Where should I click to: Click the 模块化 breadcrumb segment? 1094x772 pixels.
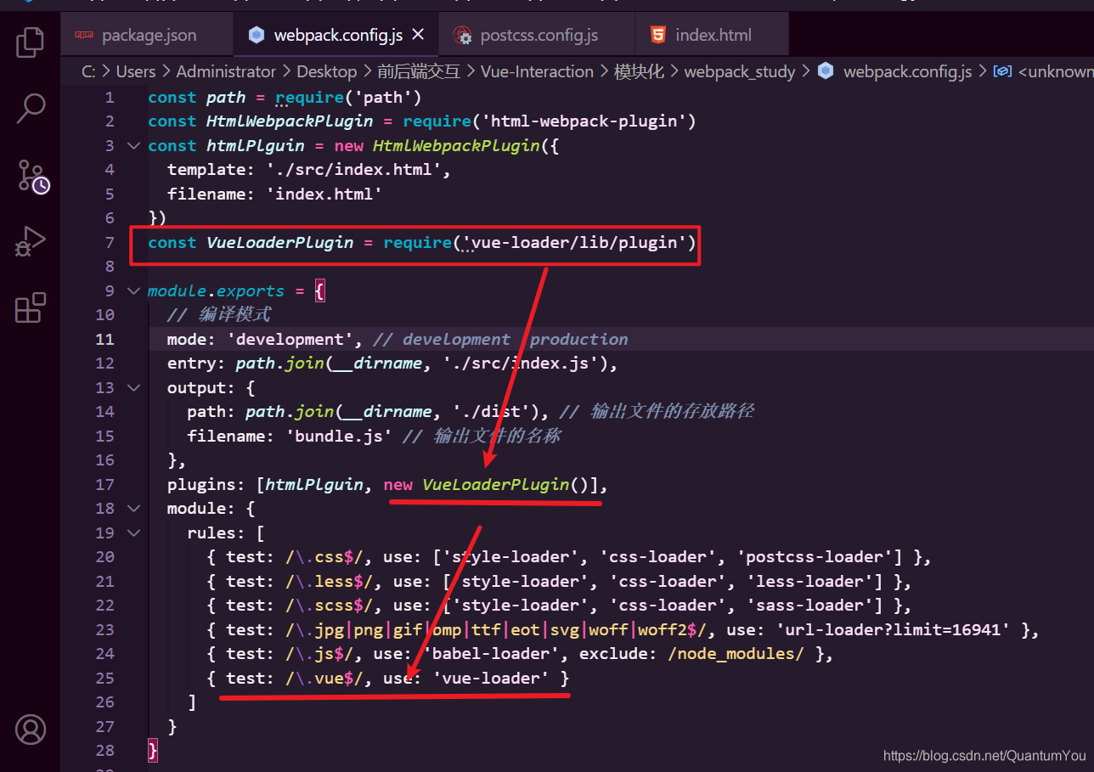(639, 71)
